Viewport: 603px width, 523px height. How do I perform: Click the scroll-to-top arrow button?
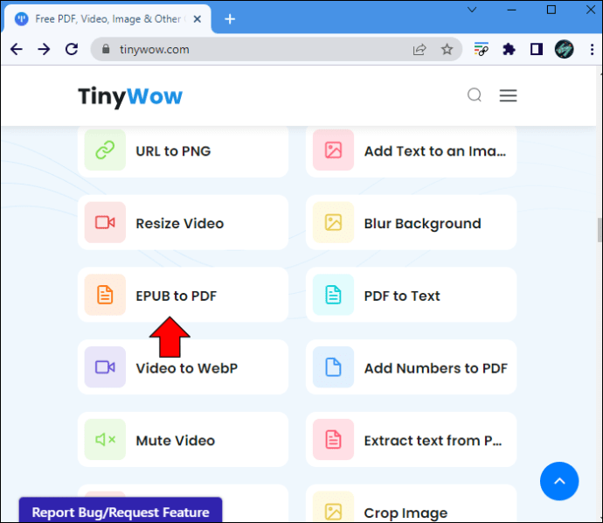pos(559,481)
